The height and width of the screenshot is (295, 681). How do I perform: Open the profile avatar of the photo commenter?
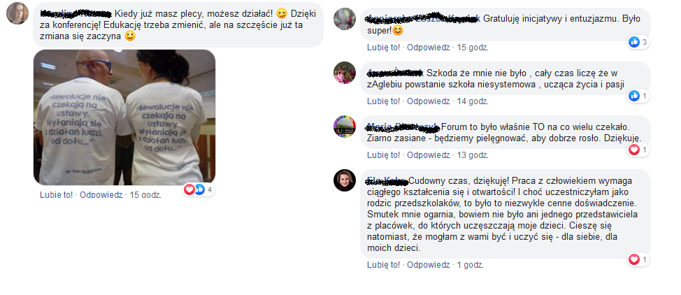point(17,13)
